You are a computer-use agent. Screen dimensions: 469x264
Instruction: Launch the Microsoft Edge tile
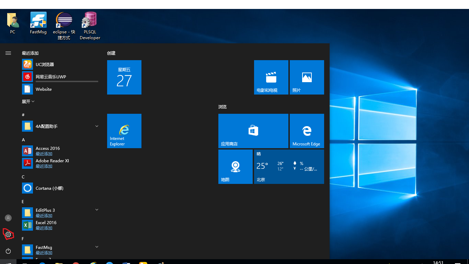[x=307, y=131]
